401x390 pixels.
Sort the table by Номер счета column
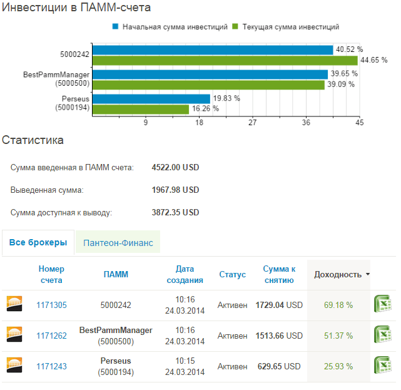(x=51, y=274)
